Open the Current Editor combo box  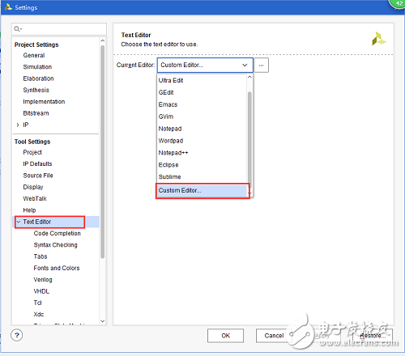point(205,65)
